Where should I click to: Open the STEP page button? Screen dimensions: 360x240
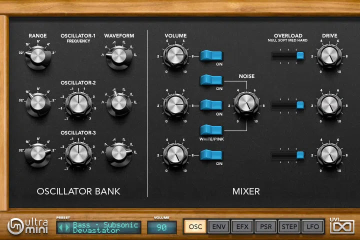(289, 227)
